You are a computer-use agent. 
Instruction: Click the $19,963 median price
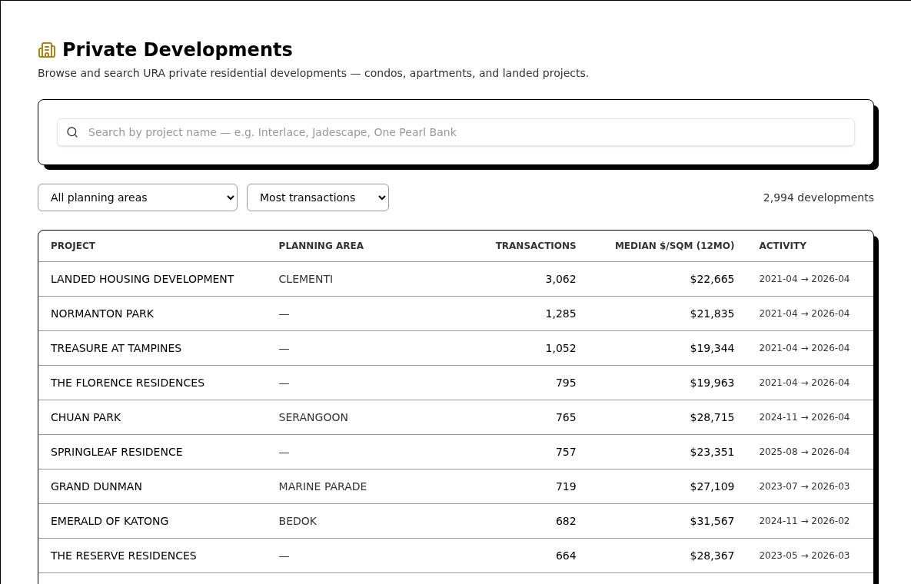click(x=713, y=383)
